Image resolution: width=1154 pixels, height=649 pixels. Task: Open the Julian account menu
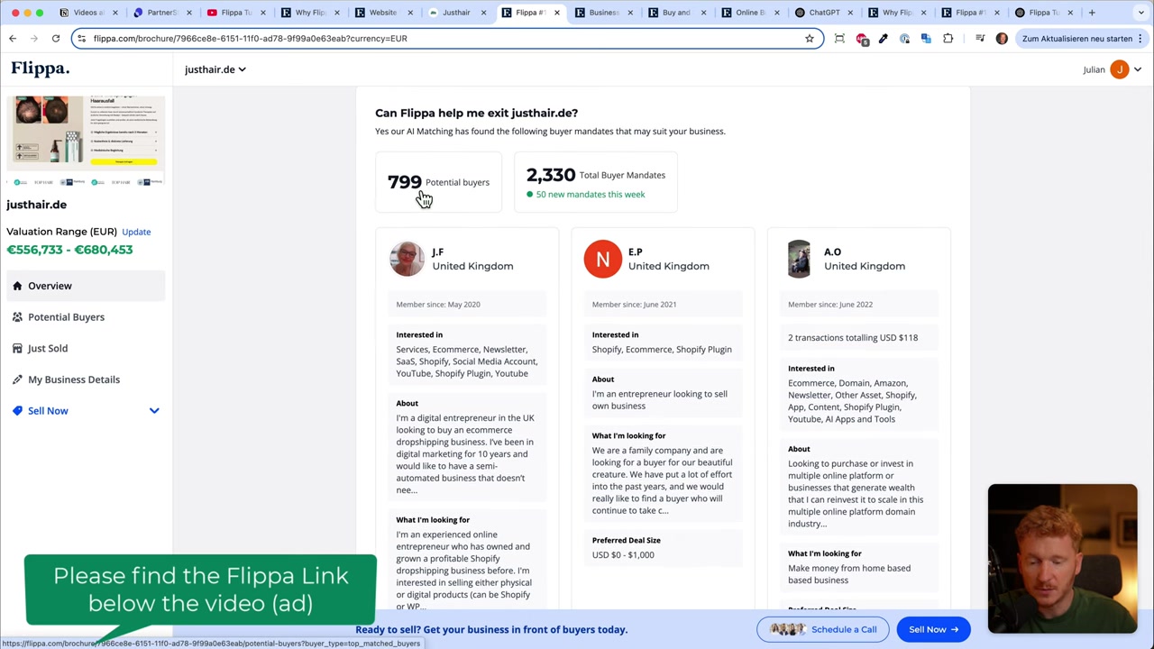[x=1112, y=69]
